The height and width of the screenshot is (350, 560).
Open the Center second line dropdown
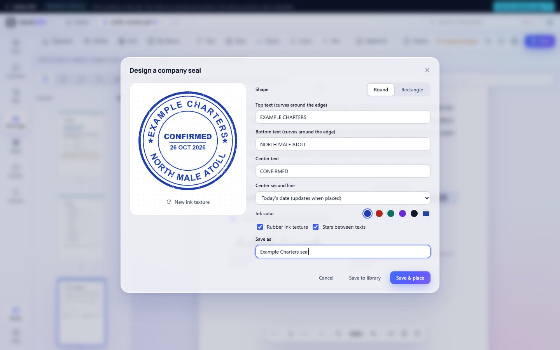(343, 198)
